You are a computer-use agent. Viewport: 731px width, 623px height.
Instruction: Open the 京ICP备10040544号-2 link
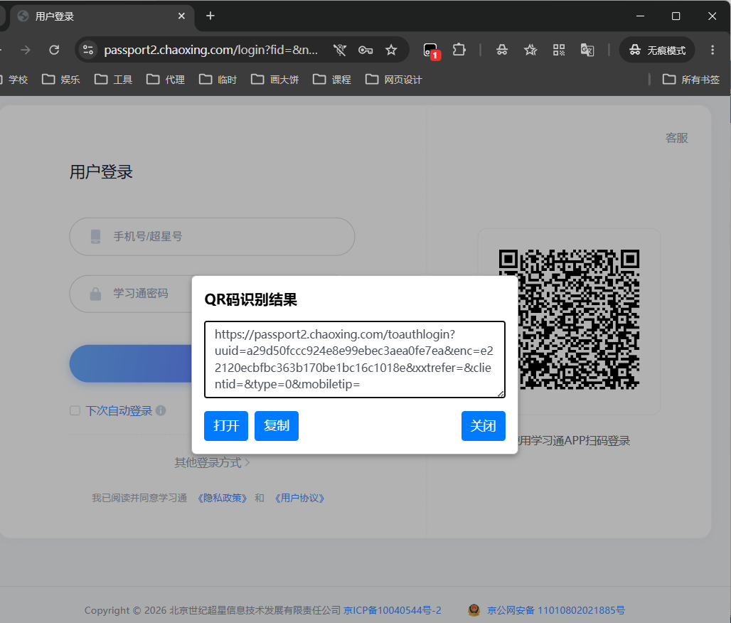point(393,610)
